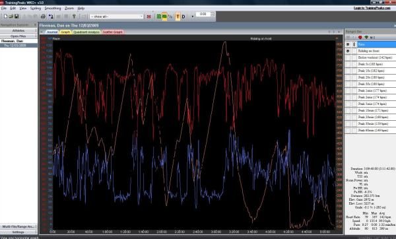The image size is (396, 239).
Task: Create a new file via toolbar icon
Action: tap(5, 17)
